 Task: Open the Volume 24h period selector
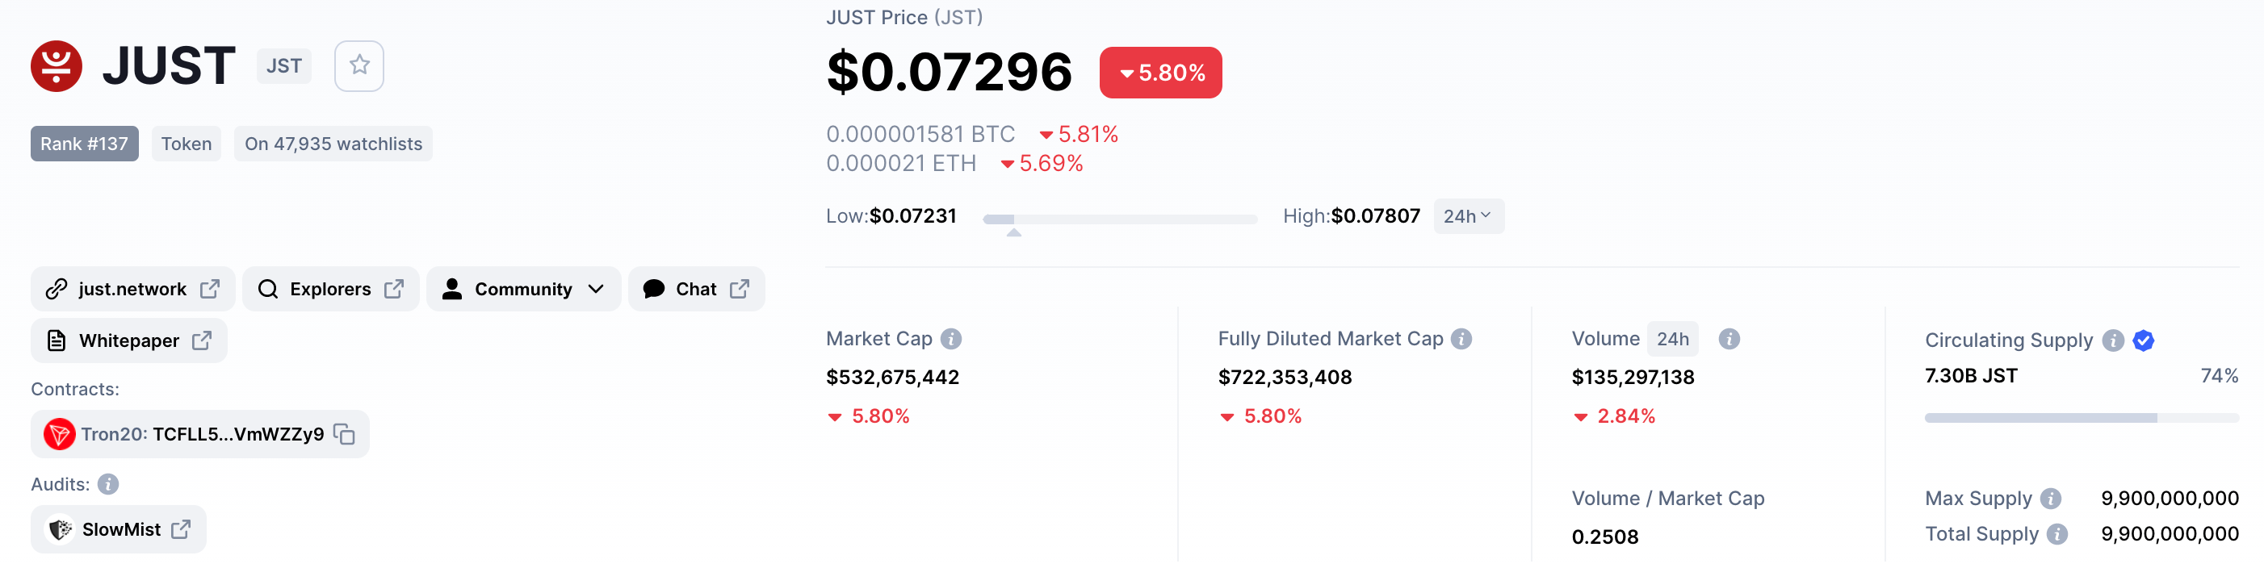1671,339
